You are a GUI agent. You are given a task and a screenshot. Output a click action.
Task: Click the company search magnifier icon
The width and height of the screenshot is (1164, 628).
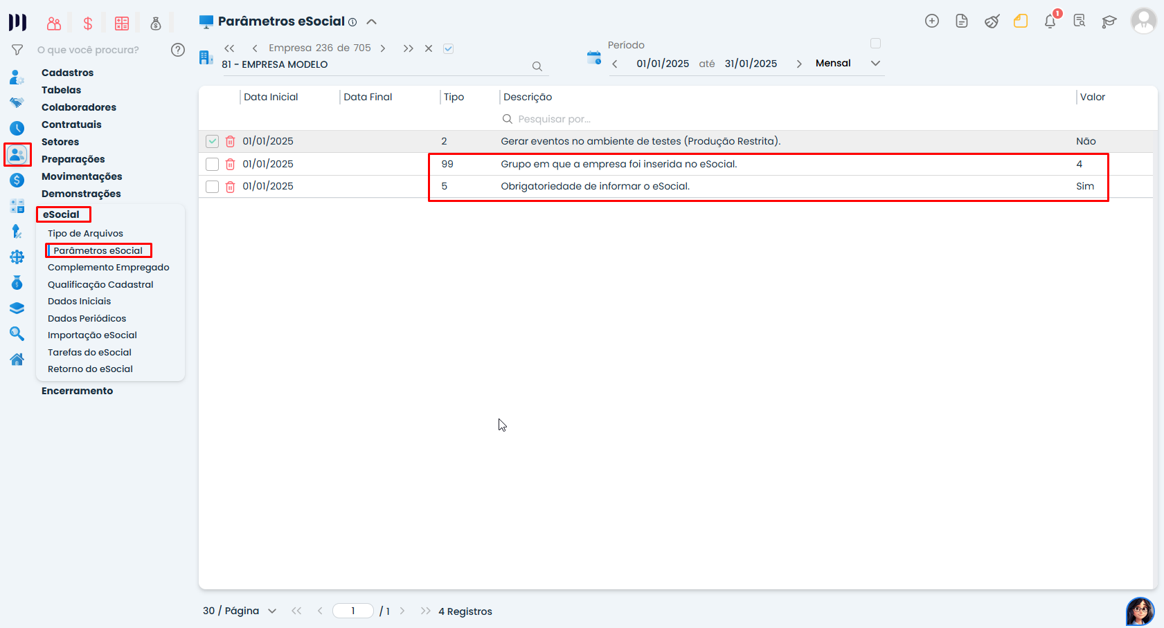[537, 66]
